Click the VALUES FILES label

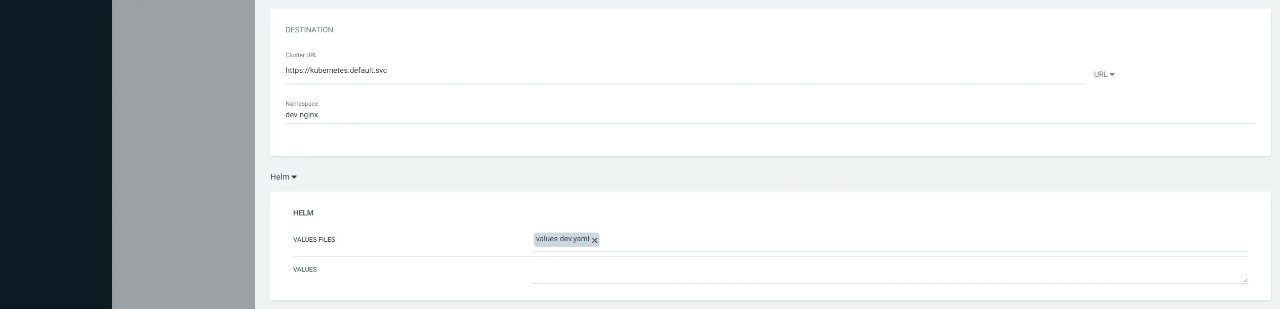pos(314,239)
